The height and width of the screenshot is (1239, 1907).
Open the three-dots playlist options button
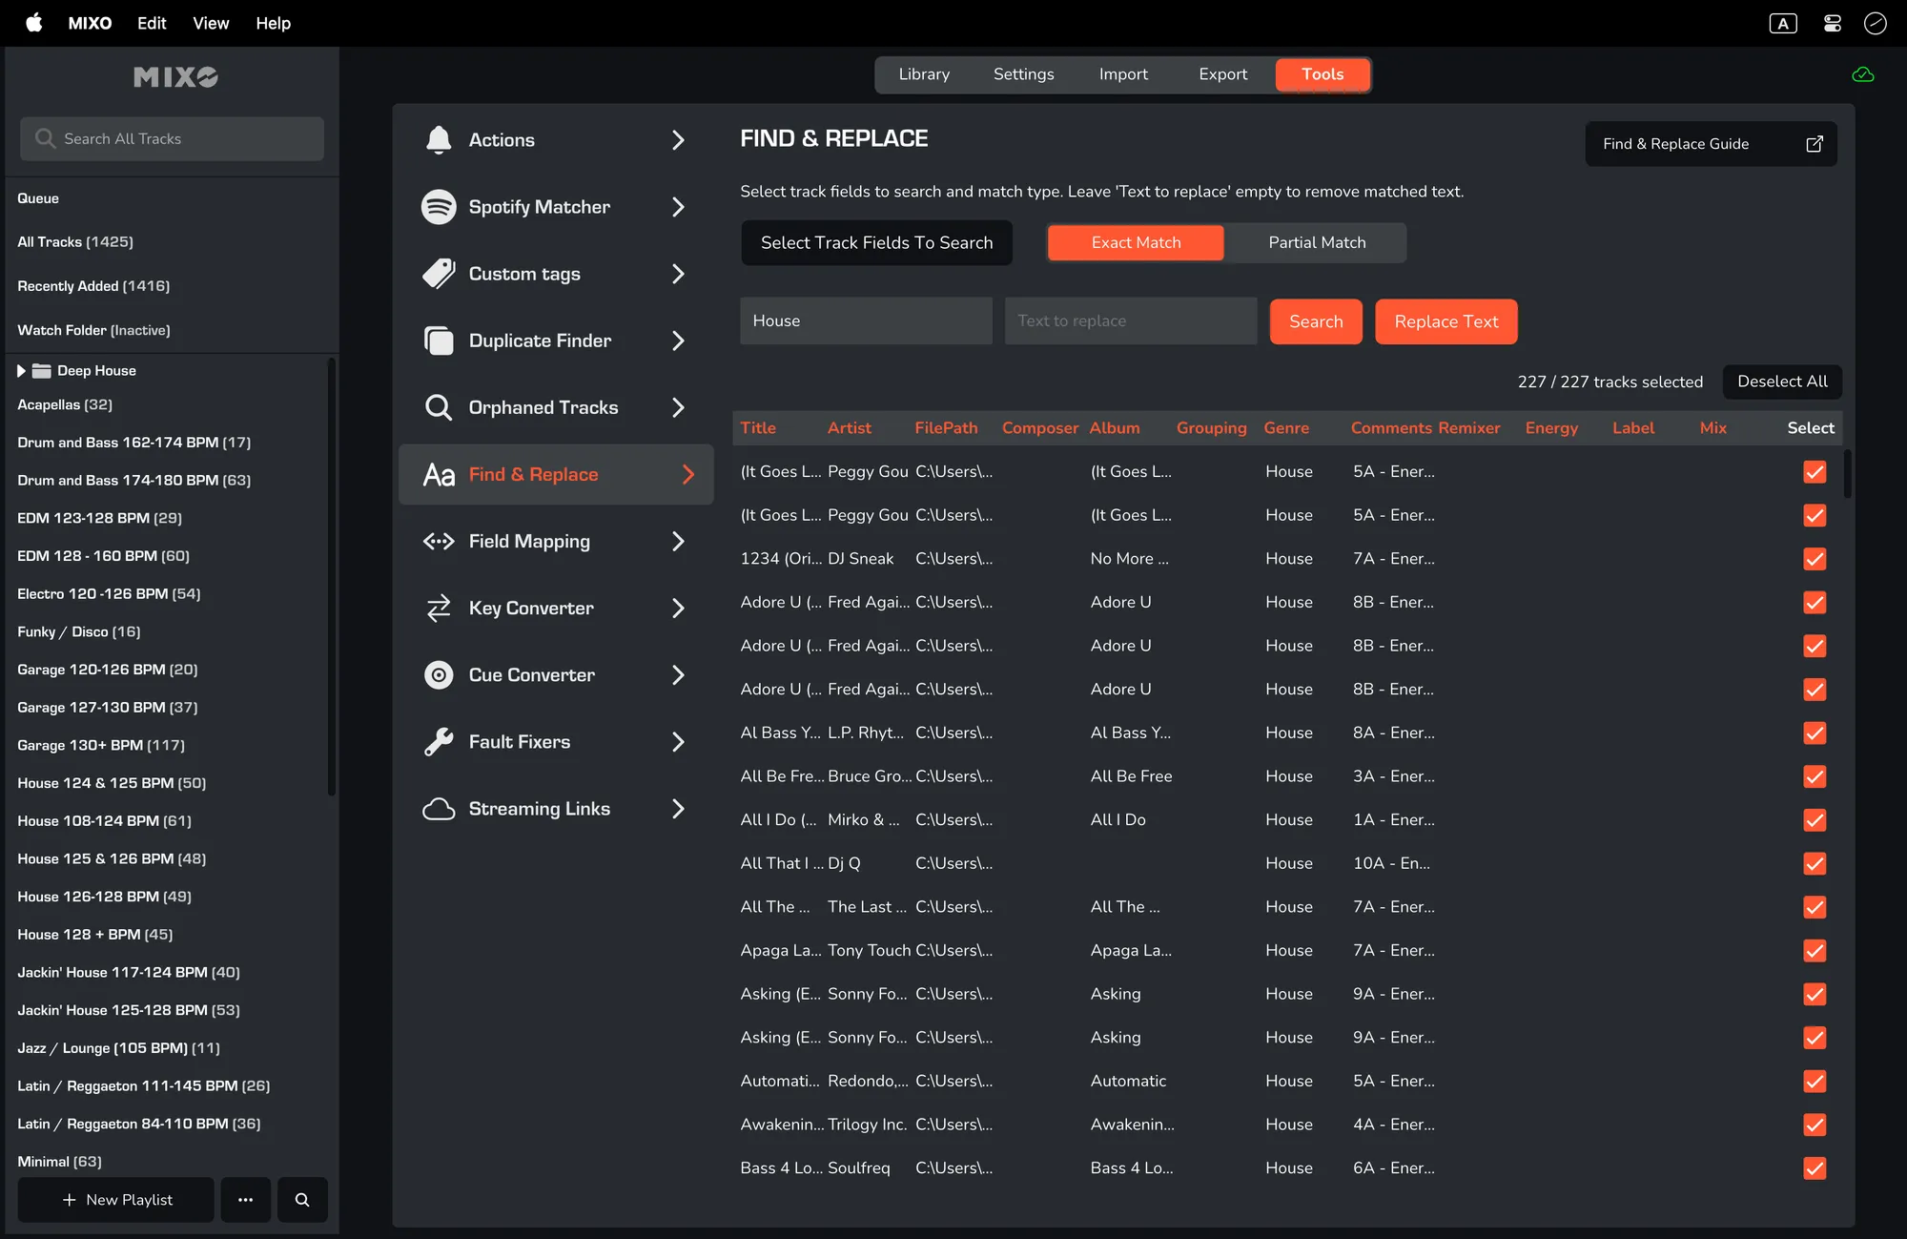coord(245,1200)
